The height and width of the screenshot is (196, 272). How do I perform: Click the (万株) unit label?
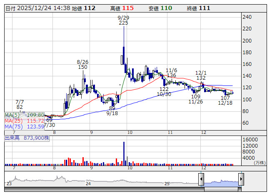260,163
